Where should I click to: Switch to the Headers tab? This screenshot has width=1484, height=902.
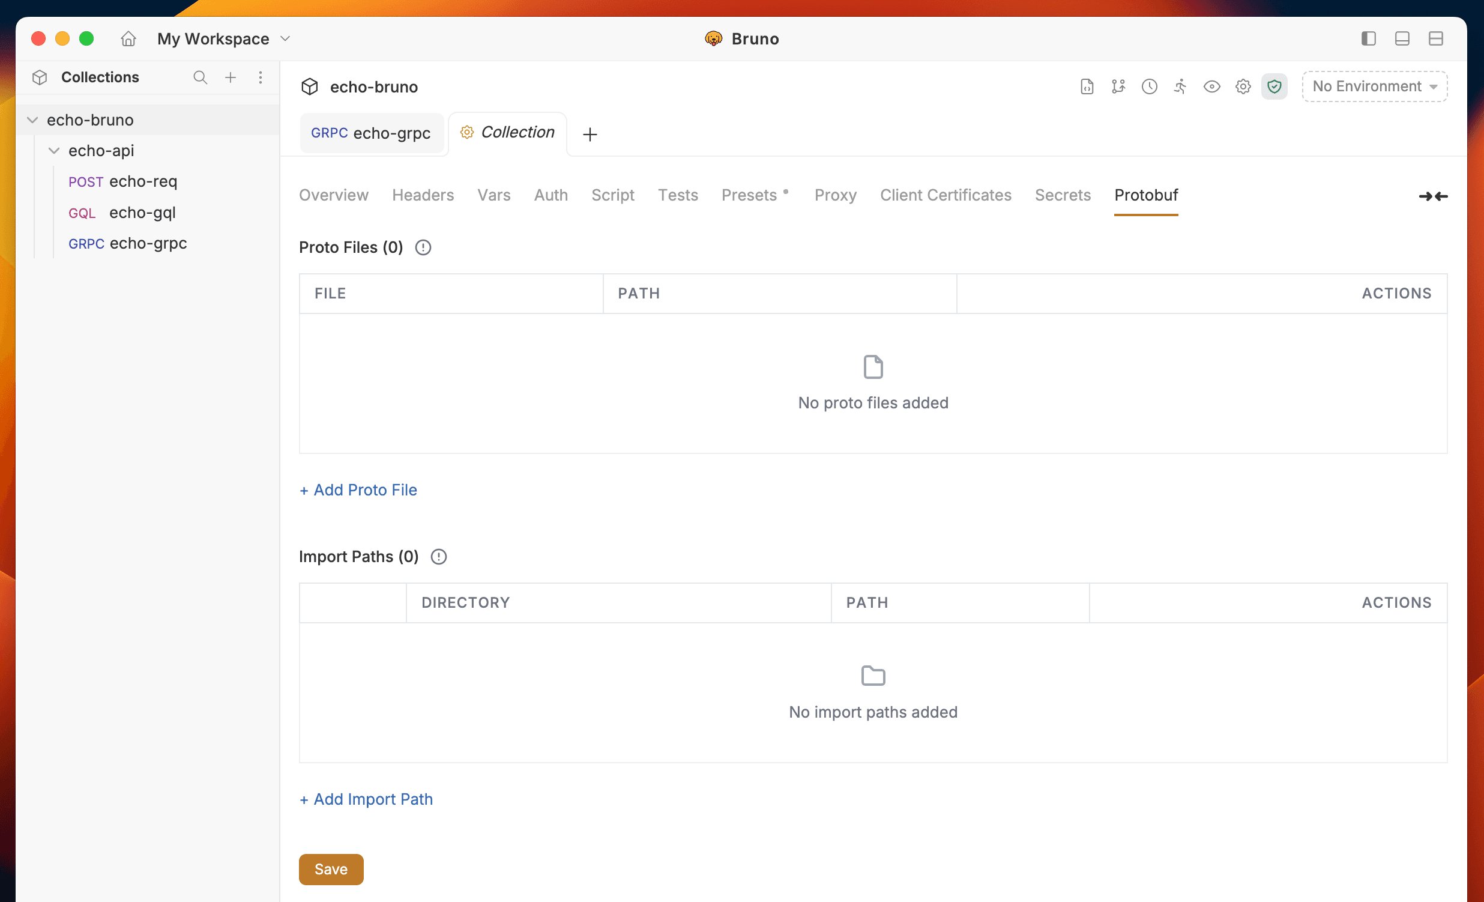pos(423,195)
